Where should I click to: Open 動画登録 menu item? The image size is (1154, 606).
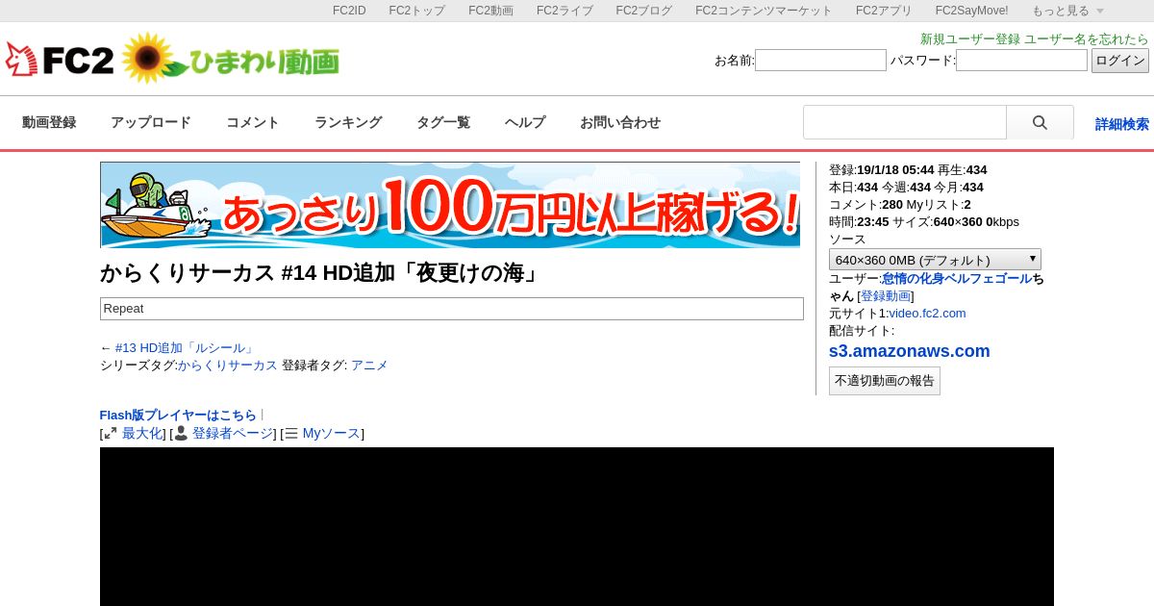49,122
